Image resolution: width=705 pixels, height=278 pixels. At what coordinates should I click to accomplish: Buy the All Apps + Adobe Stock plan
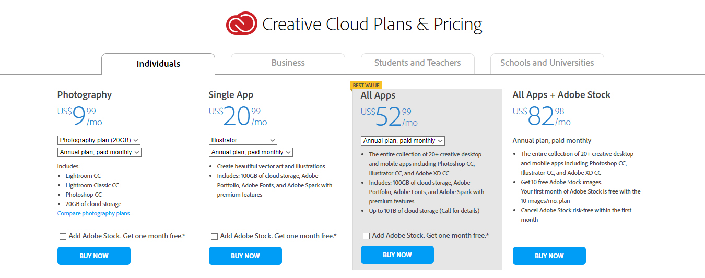pos(549,256)
